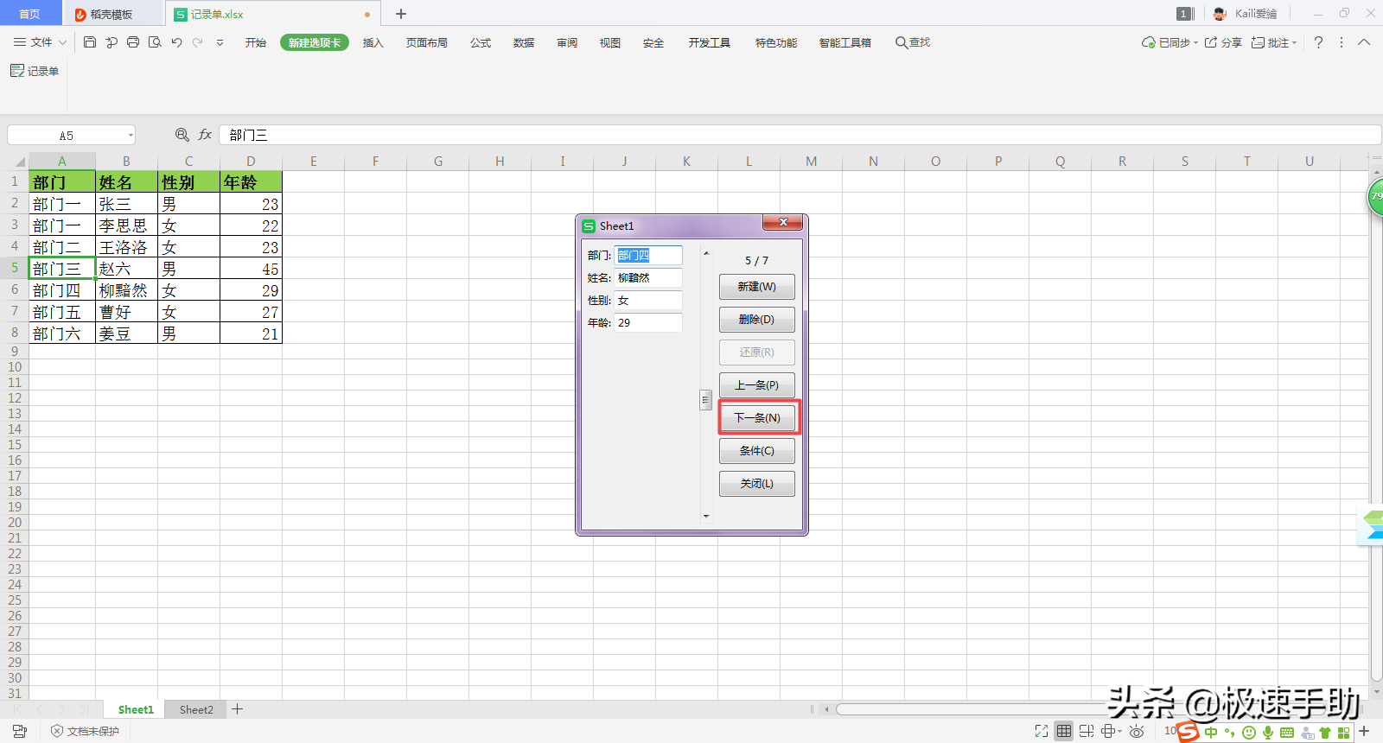This screenshot has height=743, width=1383.
Task: Click the 年龄 field showing 29
Action: point(648,323)
